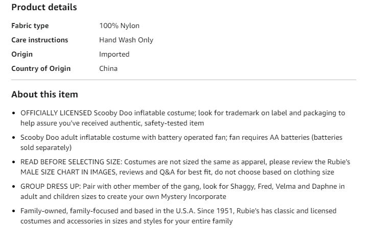Click the About this item heading
This screenshot has height=228, width=369.
tap(44, 94)
